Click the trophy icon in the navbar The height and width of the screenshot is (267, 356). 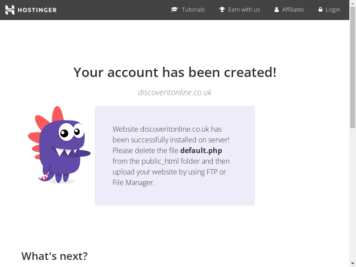click(222, 9)
